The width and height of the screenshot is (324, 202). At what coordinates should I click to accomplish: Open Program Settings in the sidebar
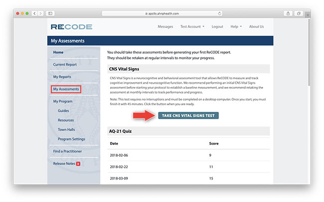click(71, 139)
